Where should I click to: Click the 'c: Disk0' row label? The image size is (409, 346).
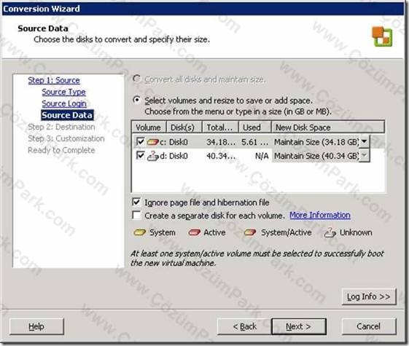point(174,142)
